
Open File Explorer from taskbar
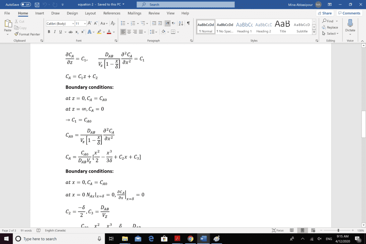coord(125,239)
